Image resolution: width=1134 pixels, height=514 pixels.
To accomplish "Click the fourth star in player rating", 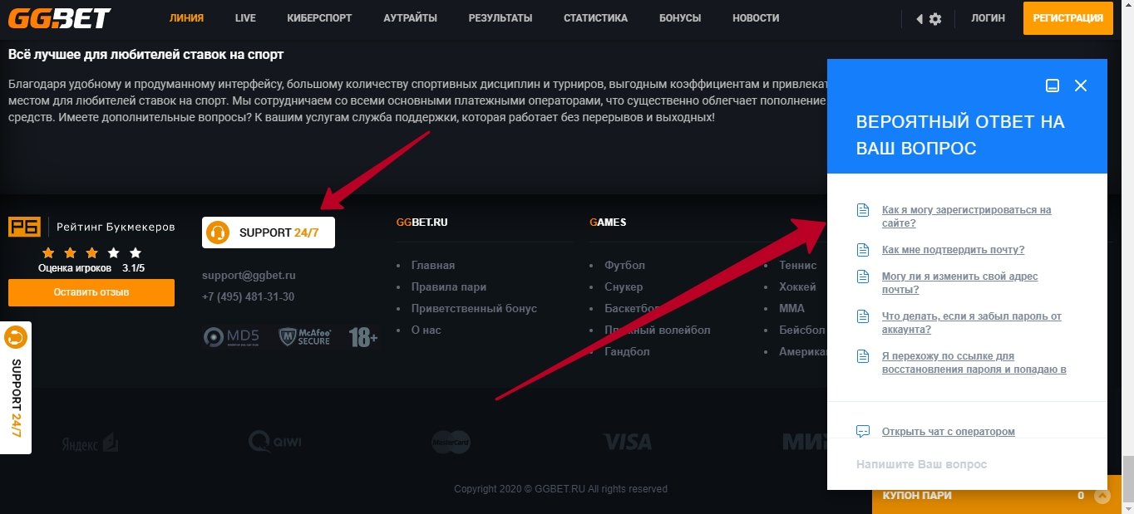I will click(114, 252).
